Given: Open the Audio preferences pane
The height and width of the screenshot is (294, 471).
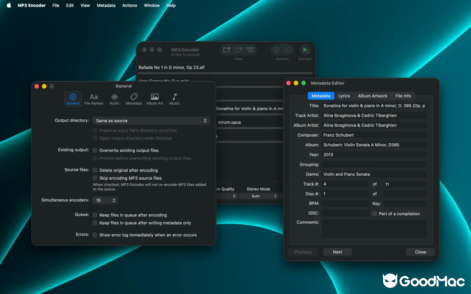Looking at the screenshot, I should pyautogui.click(x=114, y=99).
